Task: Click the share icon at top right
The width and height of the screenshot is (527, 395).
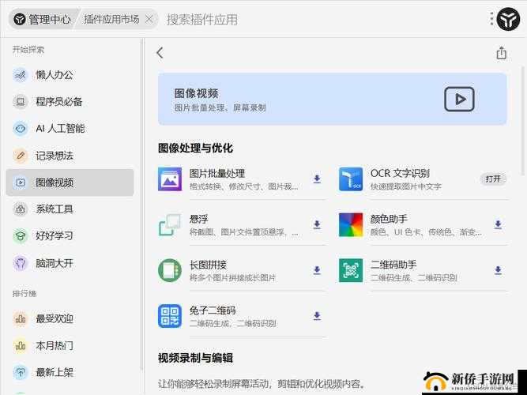Action: coord(501,53)
